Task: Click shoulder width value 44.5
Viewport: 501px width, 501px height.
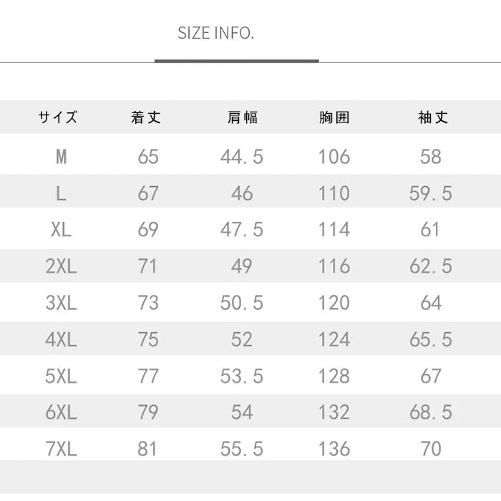Action: point(242,157)
